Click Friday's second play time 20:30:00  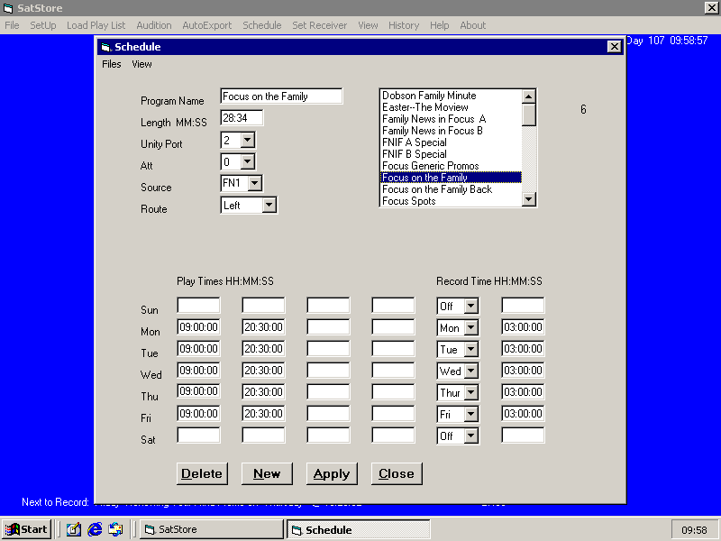263,414
